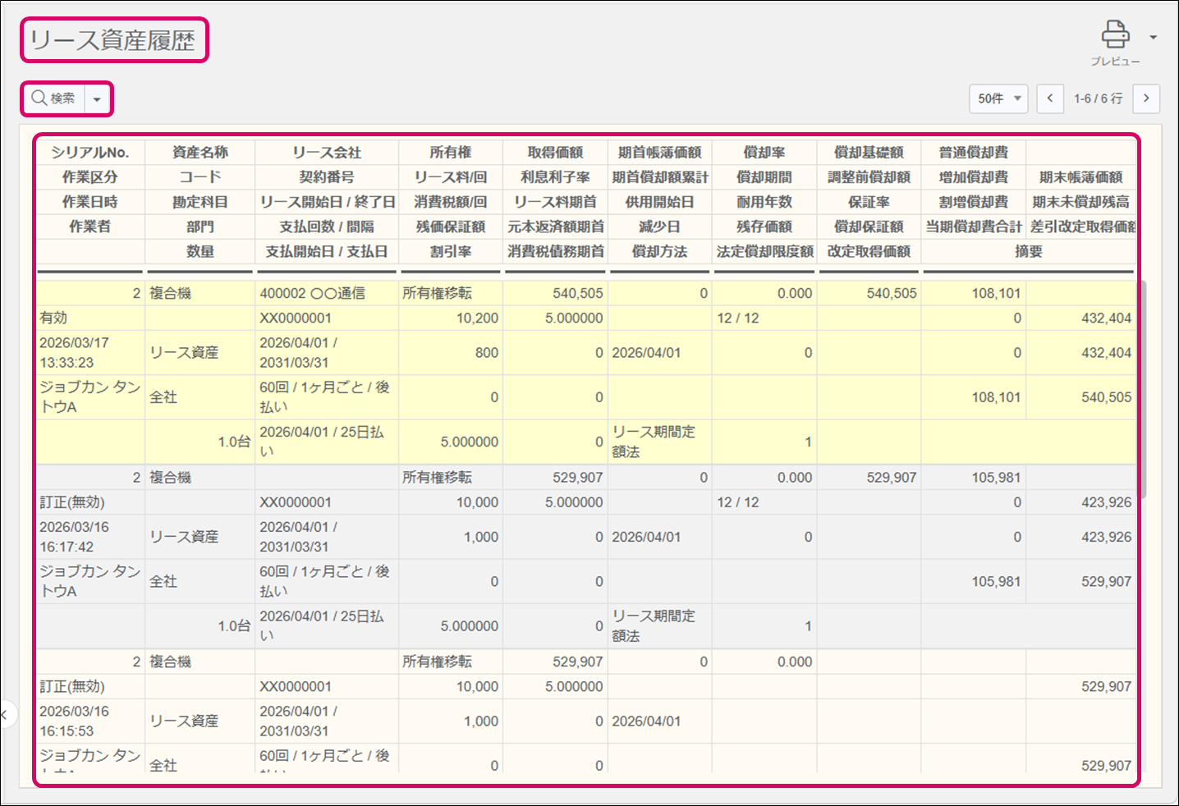
Task: Click the printer preview icon
Action: click(1114, 35)
